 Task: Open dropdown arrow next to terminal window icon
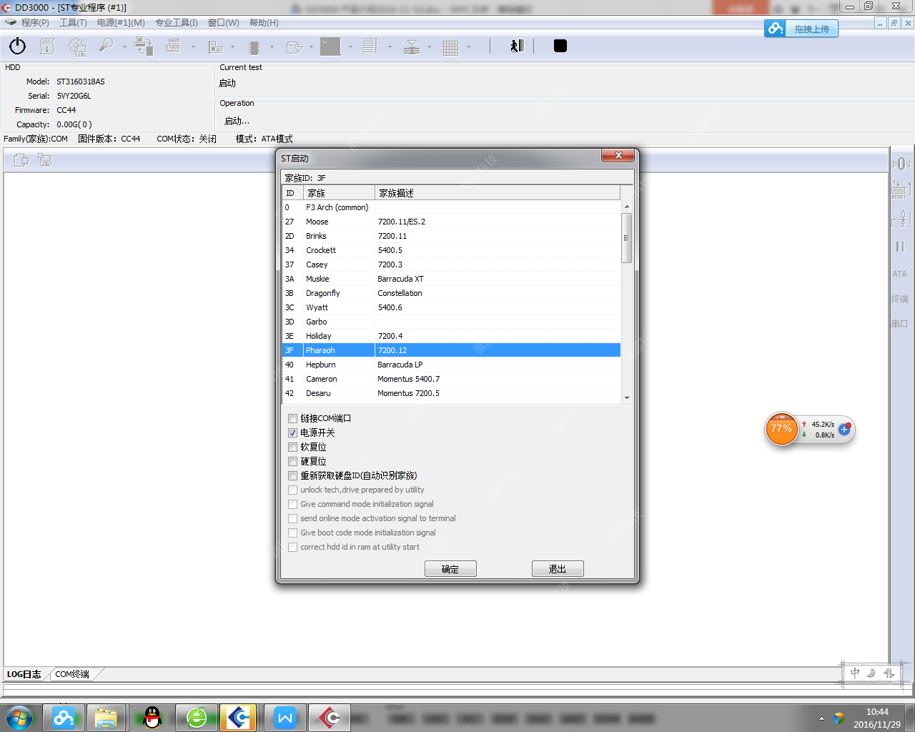pos(350,47)
